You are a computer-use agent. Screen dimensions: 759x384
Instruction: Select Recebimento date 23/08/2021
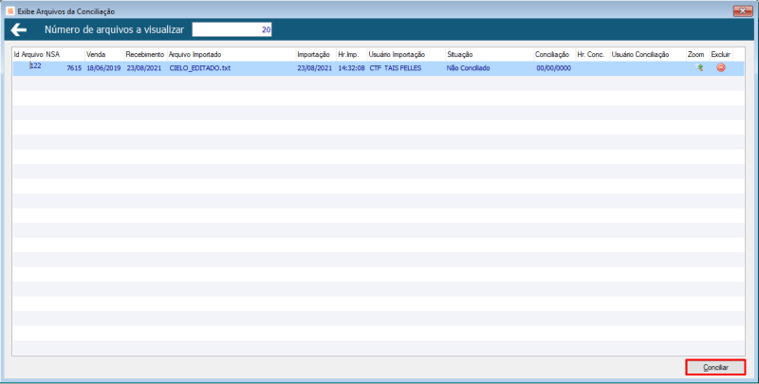[x=144, y=68]
